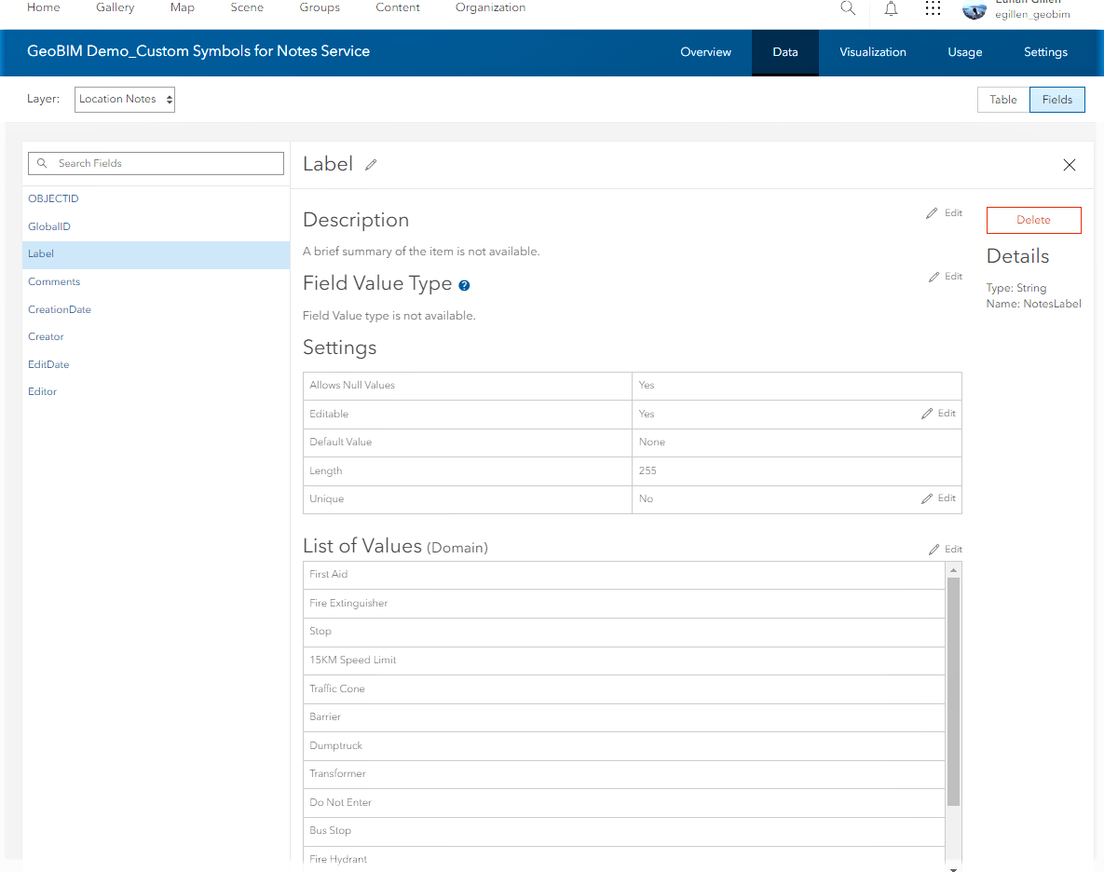Edit the List of Values domain
1104x872 pixels.
(945, 549)
